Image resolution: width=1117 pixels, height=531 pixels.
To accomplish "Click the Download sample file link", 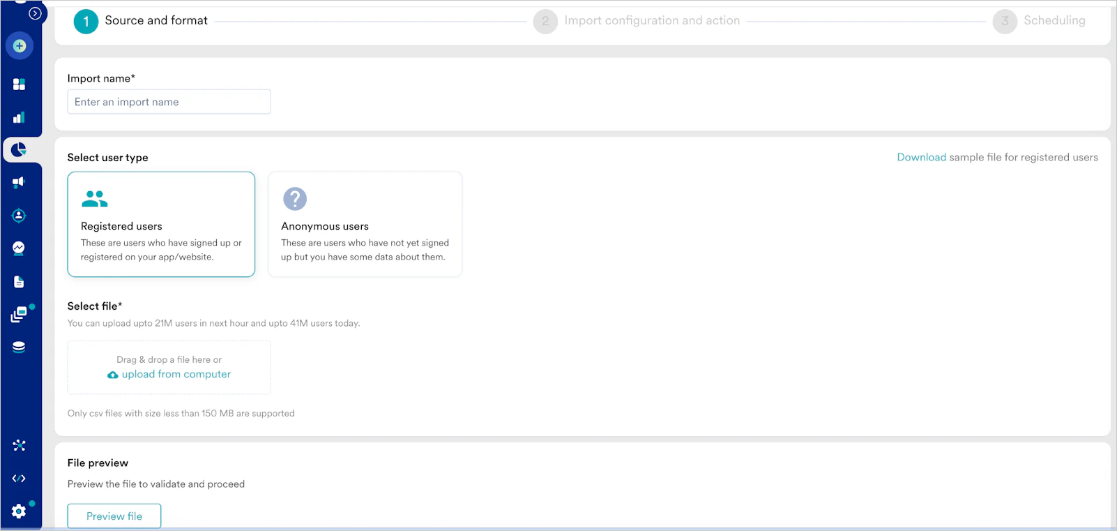I will point(921,158).
